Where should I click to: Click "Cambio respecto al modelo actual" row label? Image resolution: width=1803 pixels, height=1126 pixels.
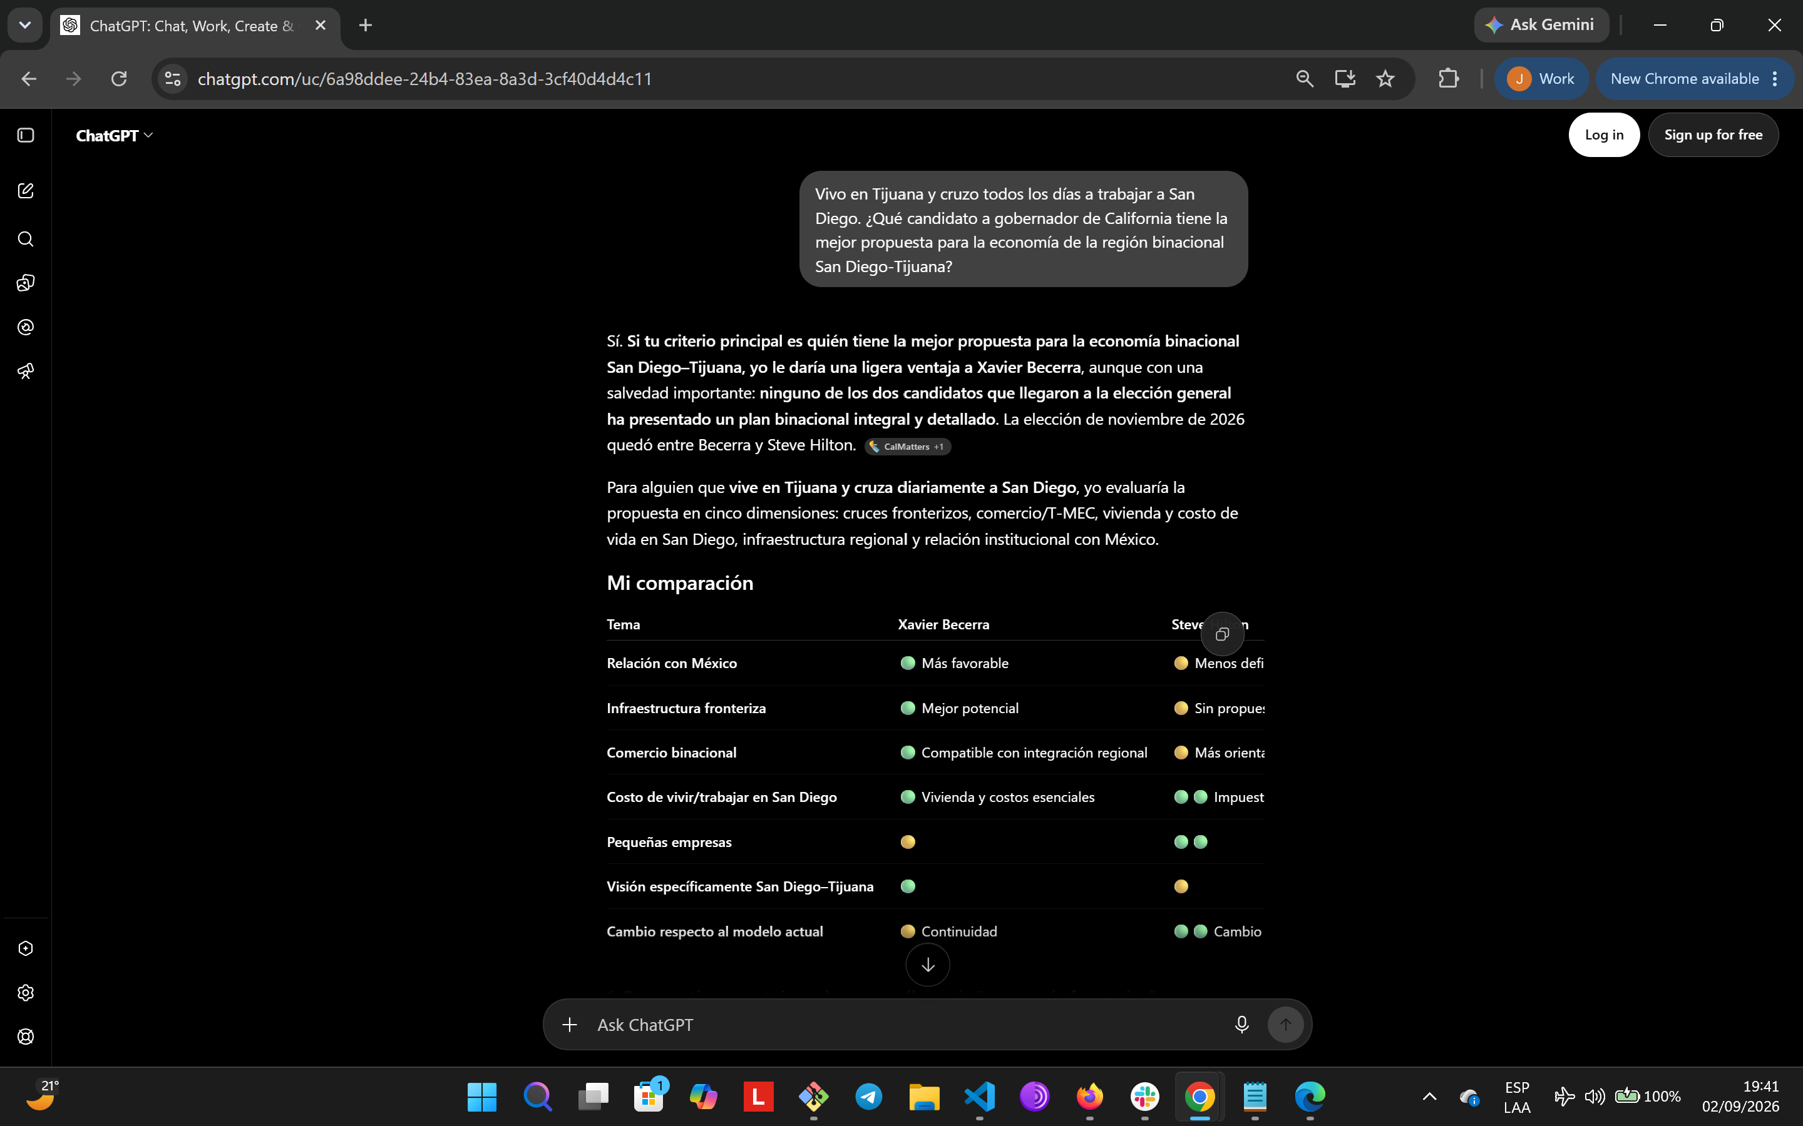714,931
